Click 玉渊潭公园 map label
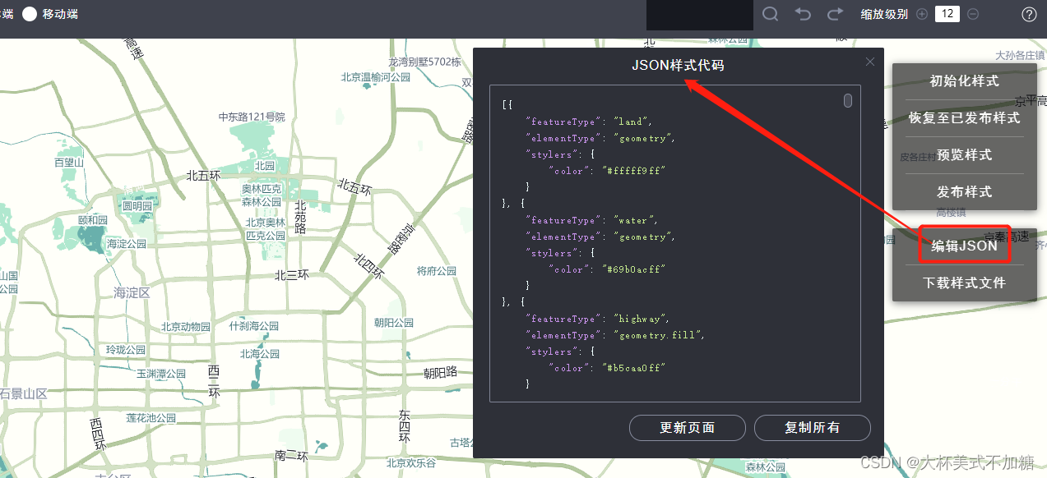Image resolution: width=1047 pixels, height=478 pixels. click(x=161, y=374)
